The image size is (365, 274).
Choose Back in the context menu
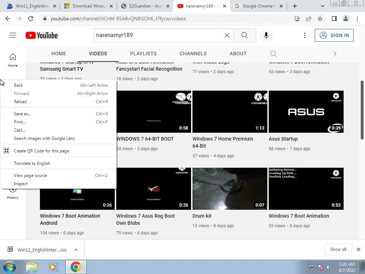point(58,85)
